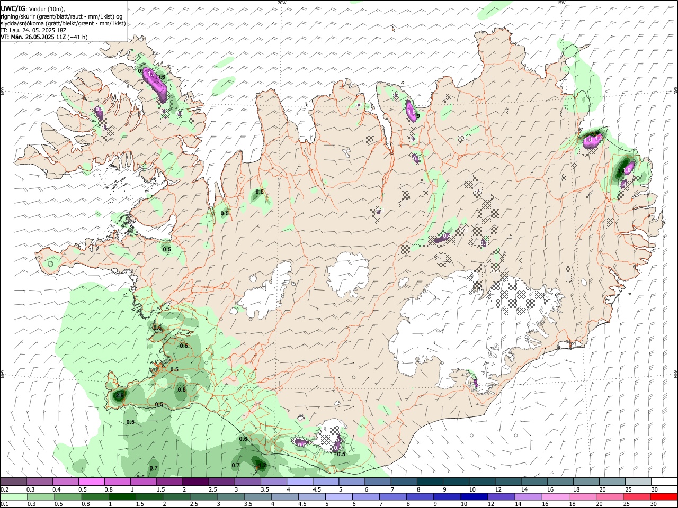Pick the darkest purple 2 swatch, upper legend
The width and height of the screenshot is (678, 508).
coord(195,482)
